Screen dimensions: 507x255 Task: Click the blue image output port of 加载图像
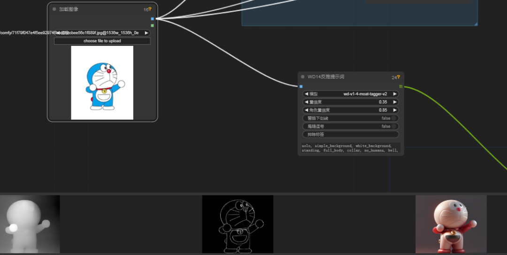152,19
